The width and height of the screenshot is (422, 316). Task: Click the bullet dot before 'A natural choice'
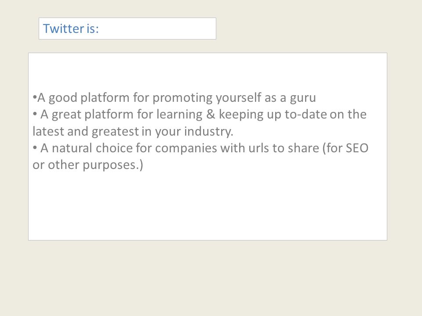coord(35,147)
